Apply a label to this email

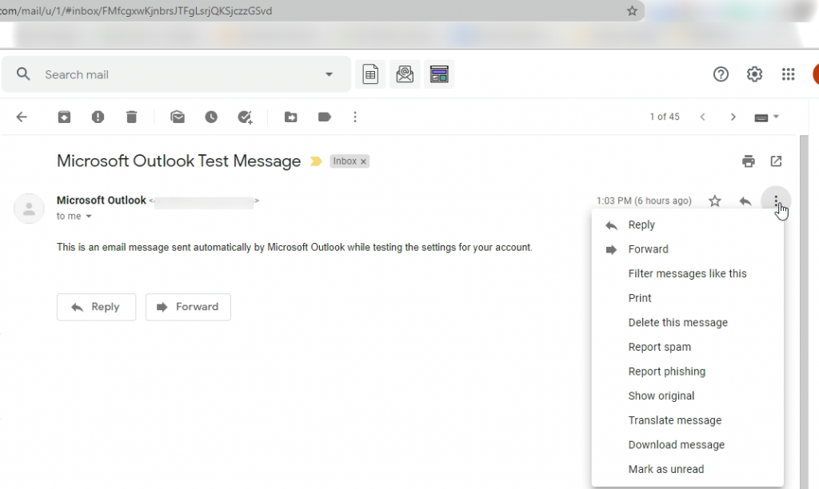(325, 117)
